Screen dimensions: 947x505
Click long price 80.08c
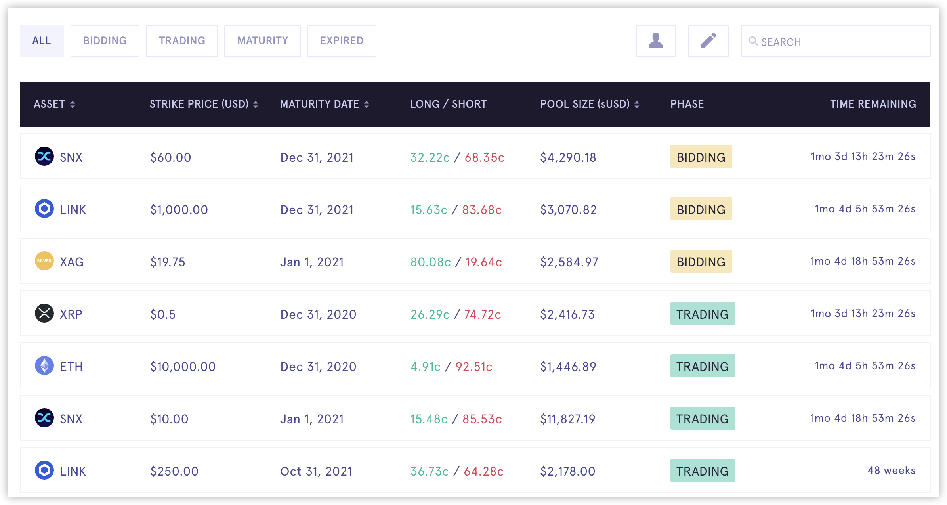pyautogui.click(x=430, y=262)
